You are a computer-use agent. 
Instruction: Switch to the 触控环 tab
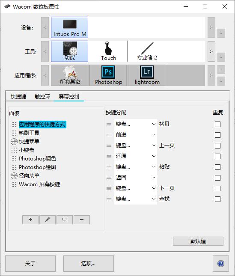(42, 96)
